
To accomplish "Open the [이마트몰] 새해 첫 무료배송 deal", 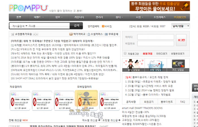I will pyautogui.click(x=53, y=41).
